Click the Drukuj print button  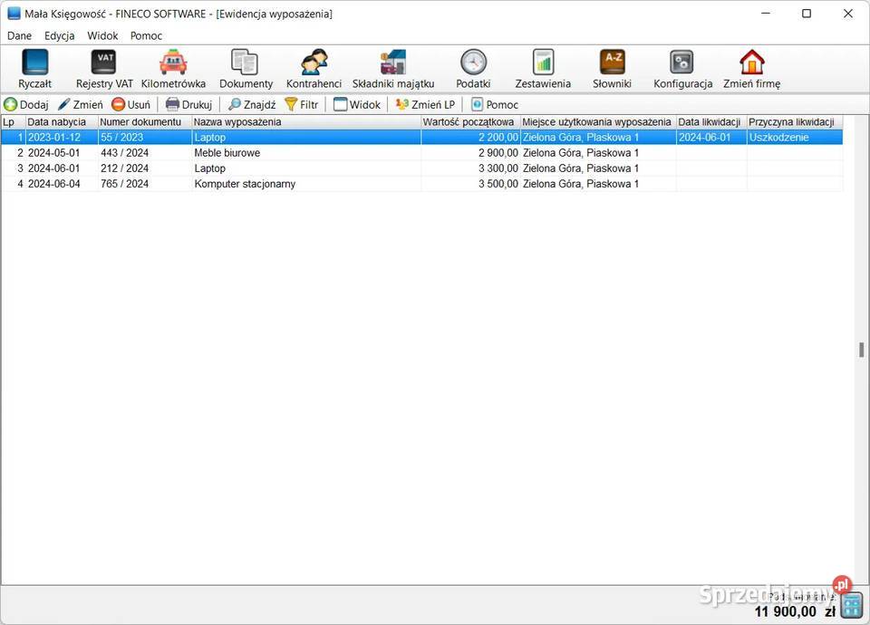(x=188, y=104)
